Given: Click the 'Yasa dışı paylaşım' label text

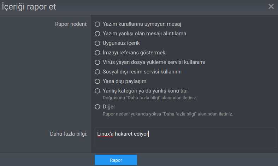Looking at the screenshot, I should 124,82.
